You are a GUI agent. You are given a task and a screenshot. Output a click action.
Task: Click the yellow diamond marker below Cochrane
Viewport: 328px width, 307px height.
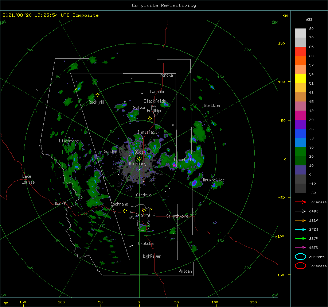tap(125, 211)
